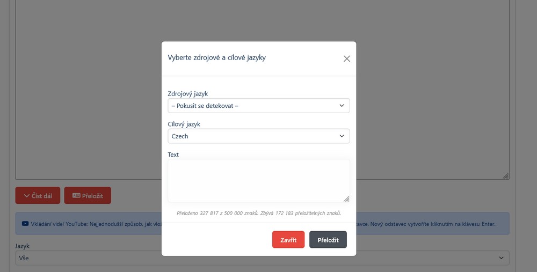Click the Cílový jazyk label

tap(184, 124)
